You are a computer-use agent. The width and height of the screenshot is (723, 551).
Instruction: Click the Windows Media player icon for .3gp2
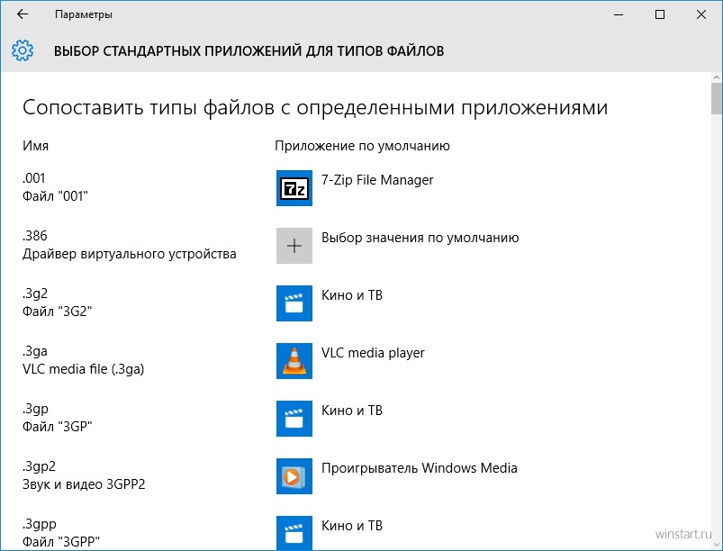click(x=294, y=476)
